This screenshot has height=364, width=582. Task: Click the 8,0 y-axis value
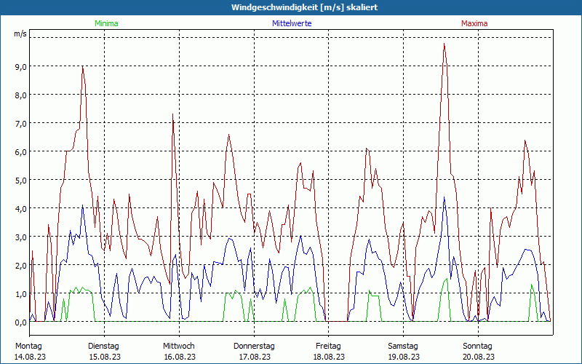(20, 95)
